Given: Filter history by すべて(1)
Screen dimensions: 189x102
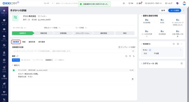Looking at the screenshot, I should (16, 60).
